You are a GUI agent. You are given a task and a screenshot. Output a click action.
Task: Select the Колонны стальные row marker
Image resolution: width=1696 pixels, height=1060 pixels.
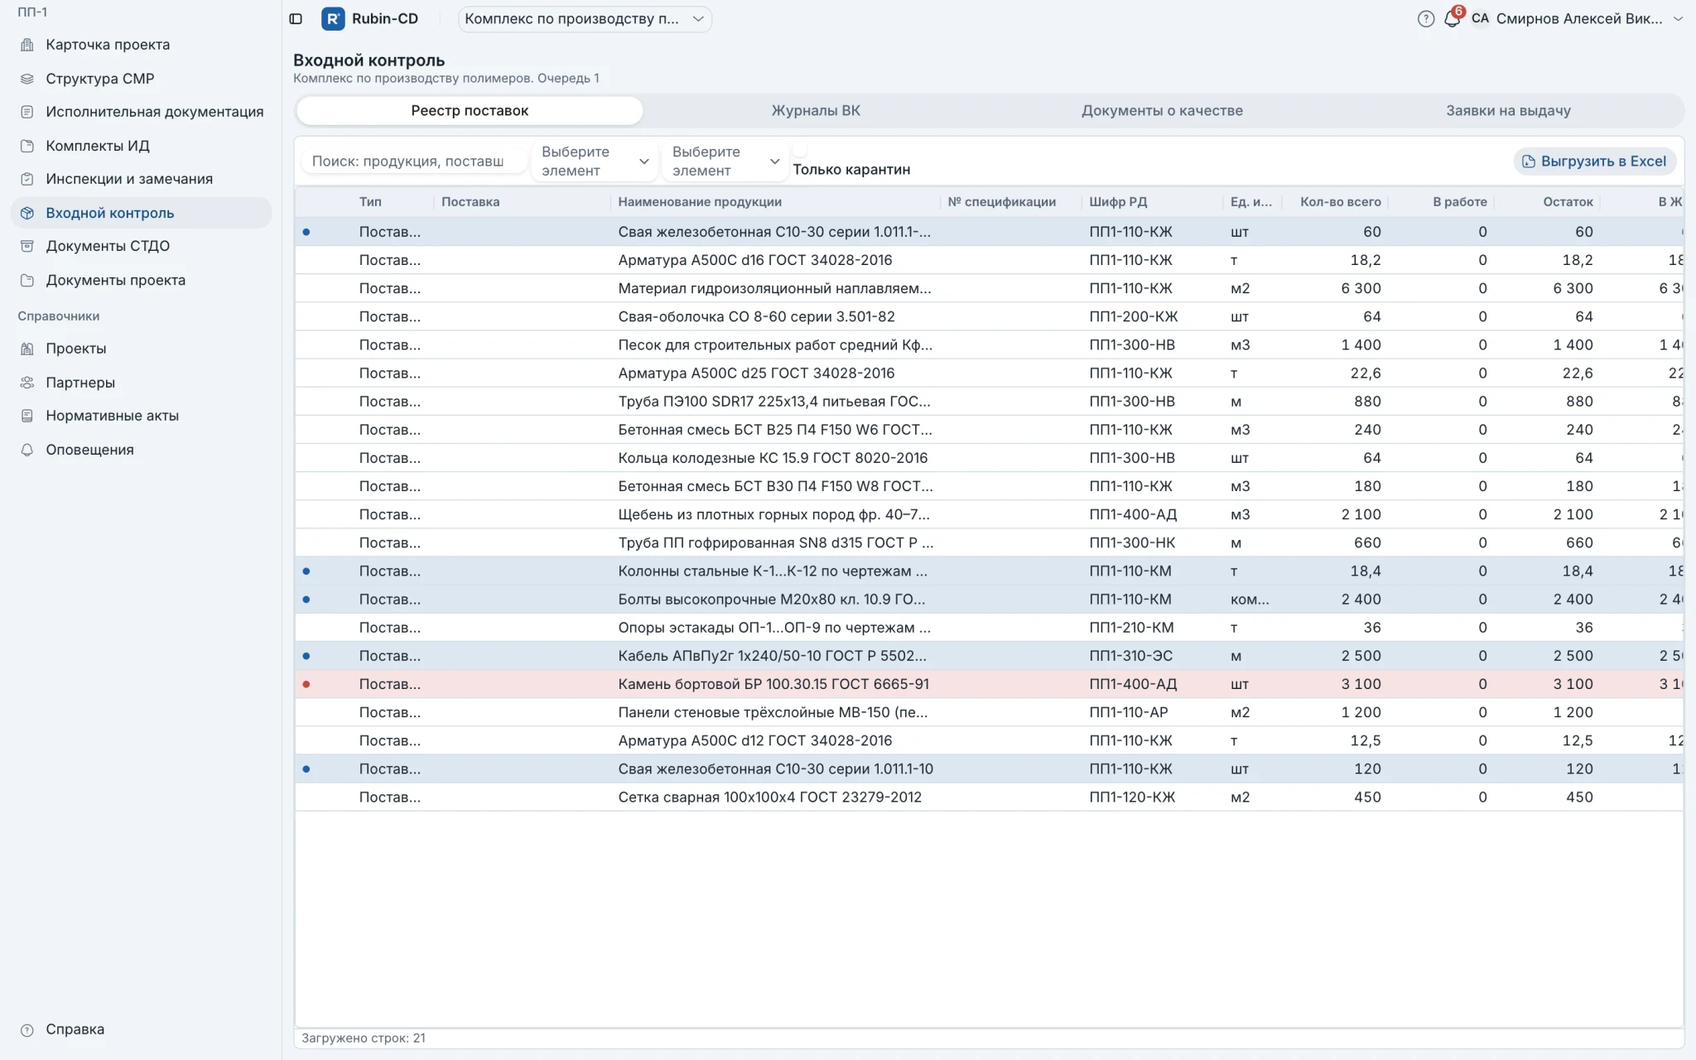306,571
